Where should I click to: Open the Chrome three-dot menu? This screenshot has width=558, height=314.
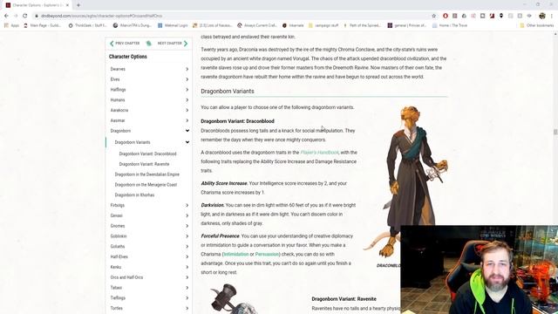tap(552, 16)
